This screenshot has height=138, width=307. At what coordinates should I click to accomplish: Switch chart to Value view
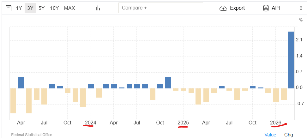(x=270, y=135)
